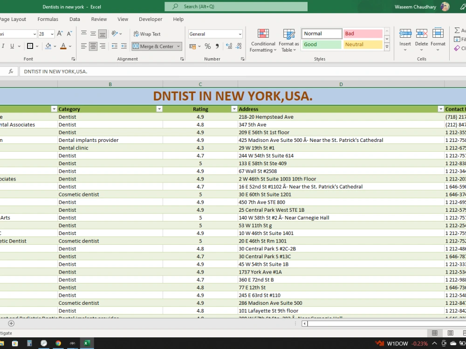Open Number format dialog launcher
Image resolution: width=466 pixels, height=349 pixels.
coord(243,59)
